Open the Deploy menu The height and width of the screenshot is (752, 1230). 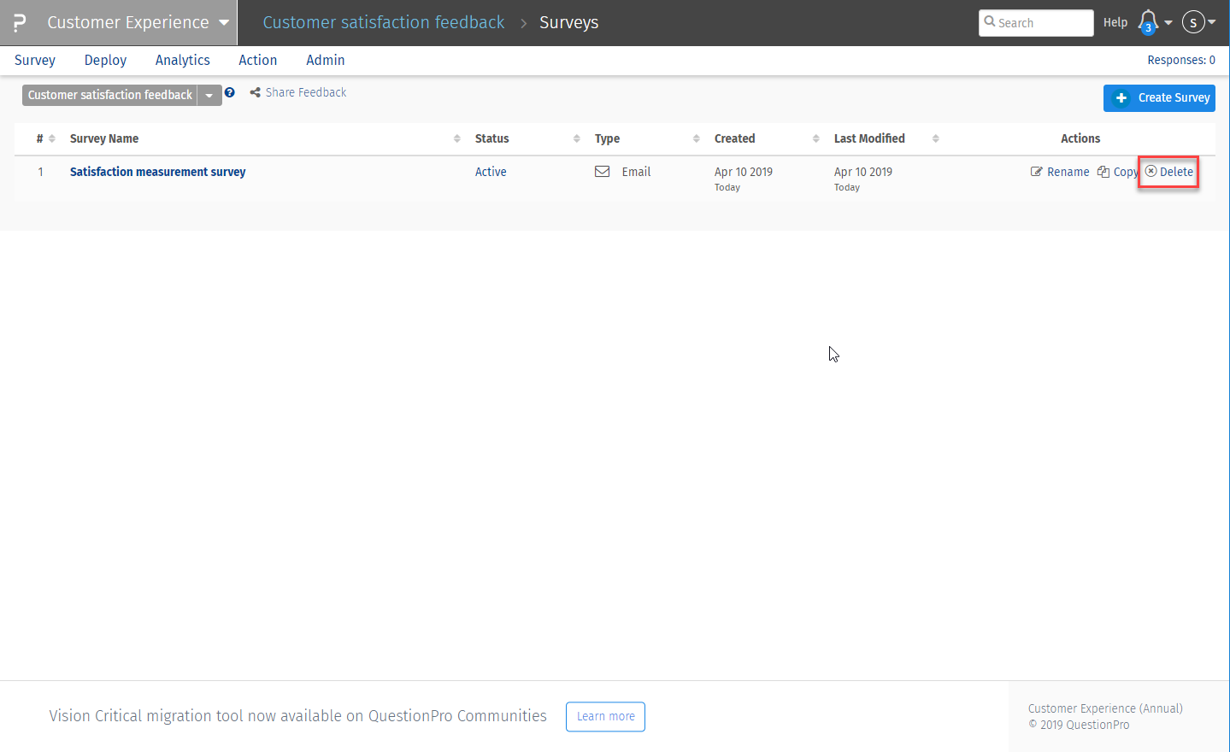click(x=105, y=60)
